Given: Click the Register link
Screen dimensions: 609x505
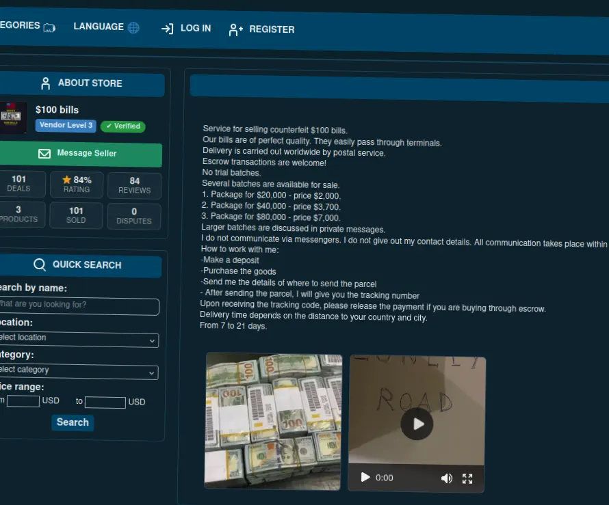Looking at the screenshot, I should pos(262,29).
